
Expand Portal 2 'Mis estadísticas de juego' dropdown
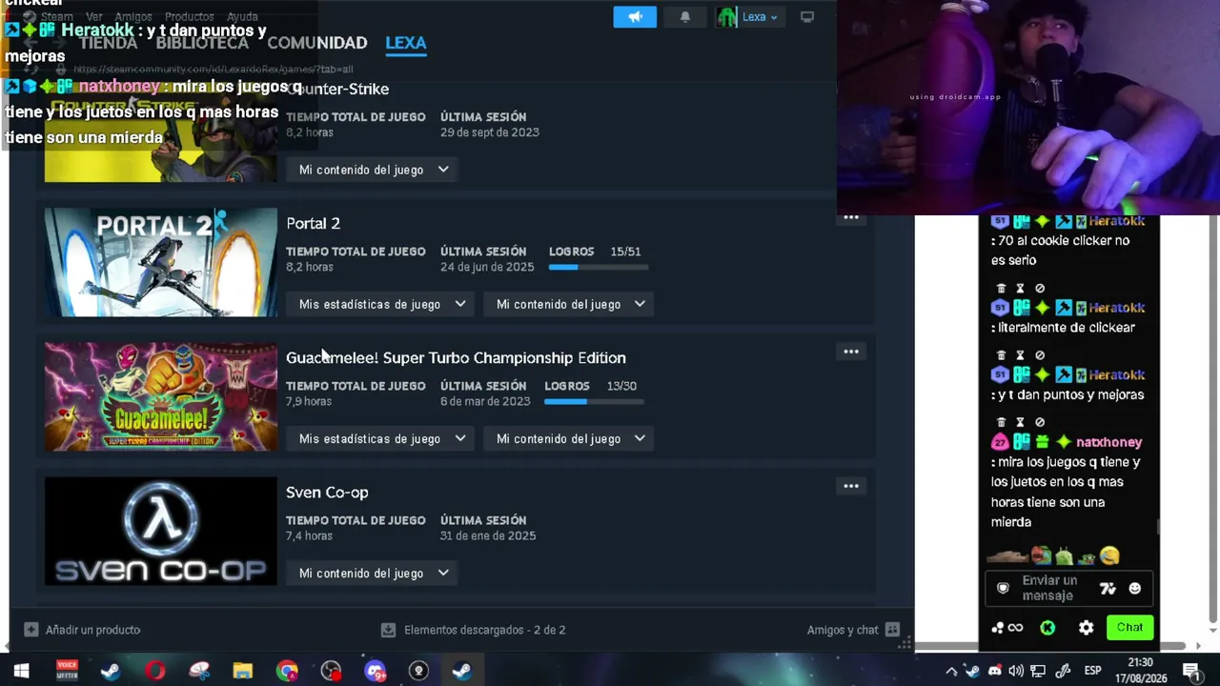(x=381, y=304)
